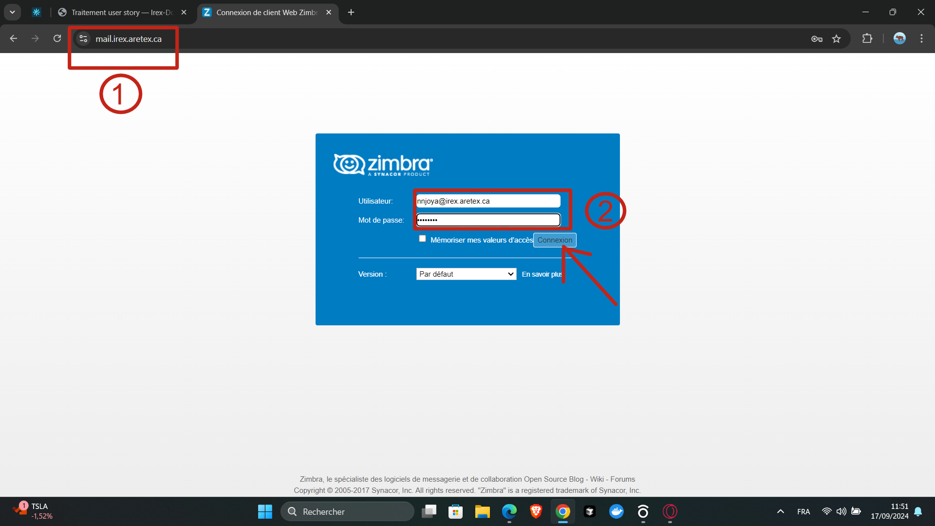Screen dimensions: 935x526
Task: Open Docker Desktop from taskbar
Action: click(617, 511)
